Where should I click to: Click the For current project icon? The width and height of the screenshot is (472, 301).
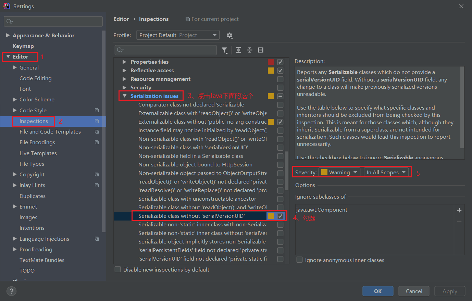click(187, 19)
